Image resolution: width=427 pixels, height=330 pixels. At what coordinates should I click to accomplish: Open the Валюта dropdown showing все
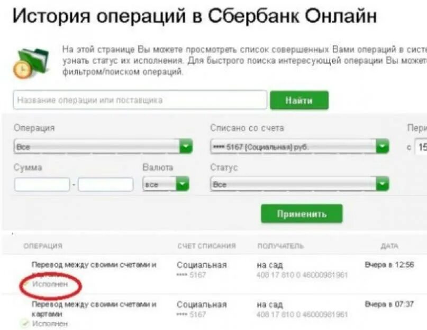(166, 184)
